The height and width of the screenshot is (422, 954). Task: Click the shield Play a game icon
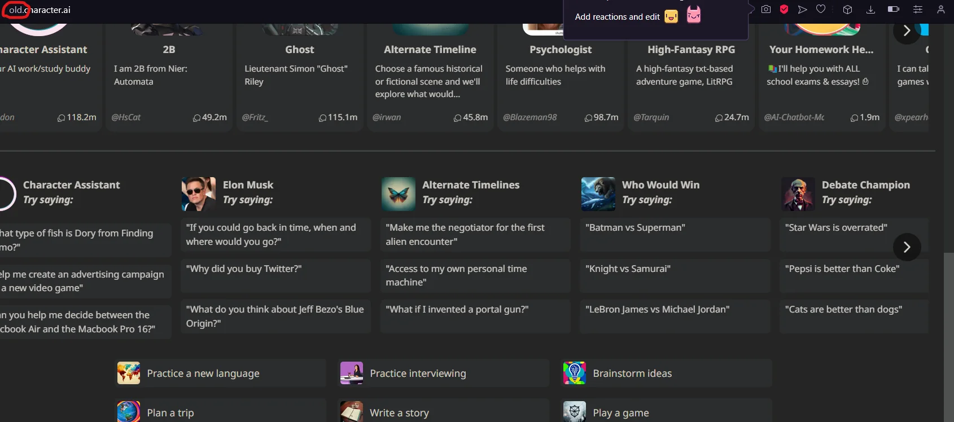(575, 412)
